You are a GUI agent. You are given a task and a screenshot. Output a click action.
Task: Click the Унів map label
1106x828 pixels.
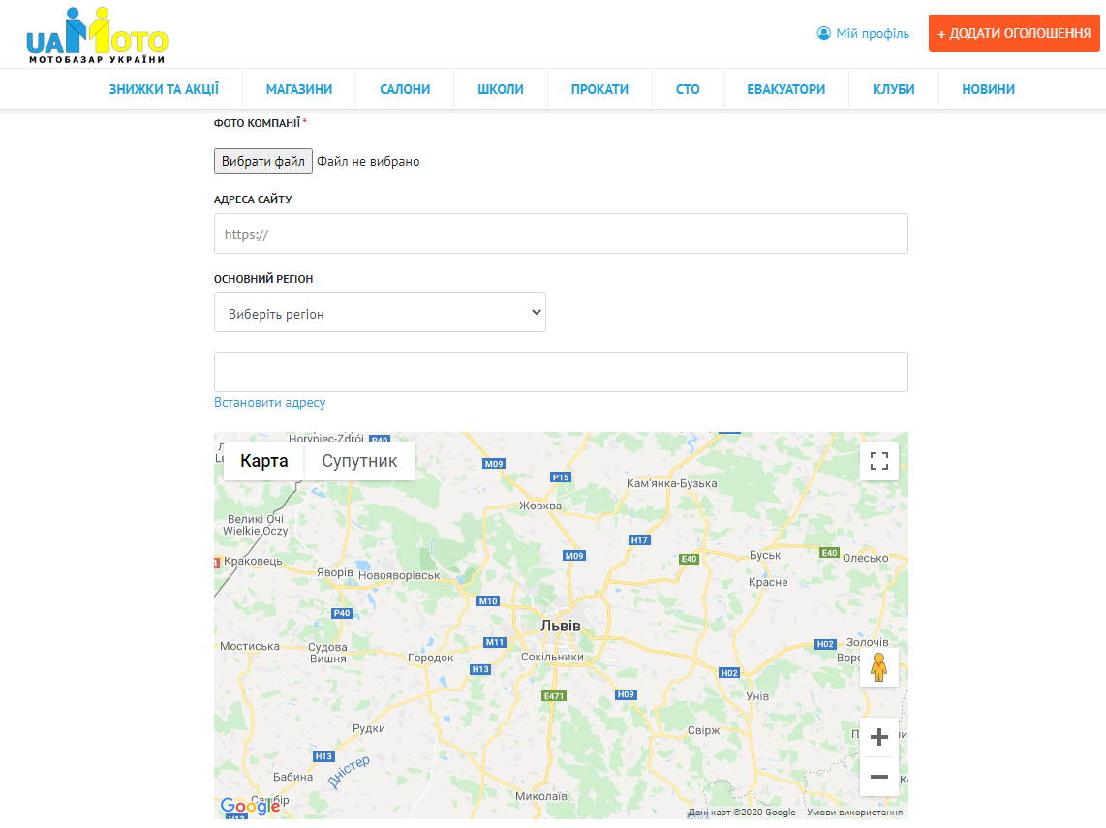pyautogui.click(x=757, y=696)
